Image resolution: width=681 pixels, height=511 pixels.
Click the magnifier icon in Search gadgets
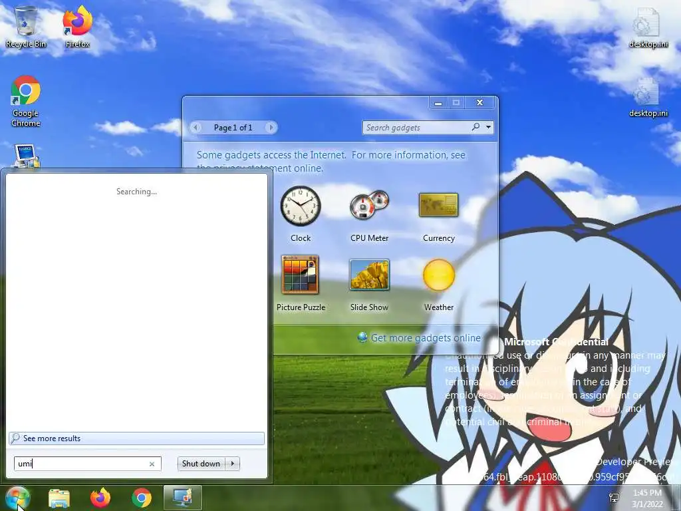point(476,127)
